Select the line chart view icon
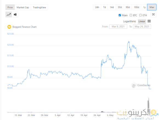 tap(9, 14)
